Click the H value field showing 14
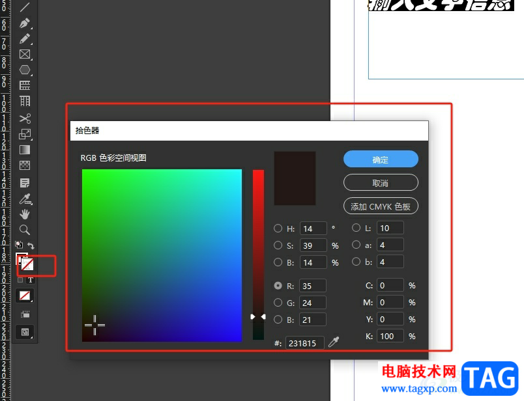Viewport: 524px width, 401px height. click(313, 228)
